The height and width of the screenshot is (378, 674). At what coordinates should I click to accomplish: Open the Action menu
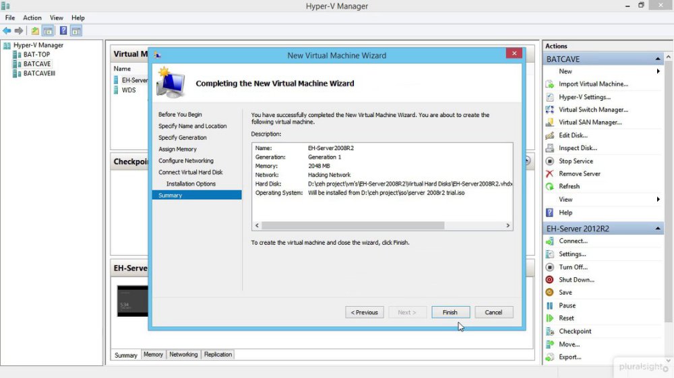click(32, 17)
